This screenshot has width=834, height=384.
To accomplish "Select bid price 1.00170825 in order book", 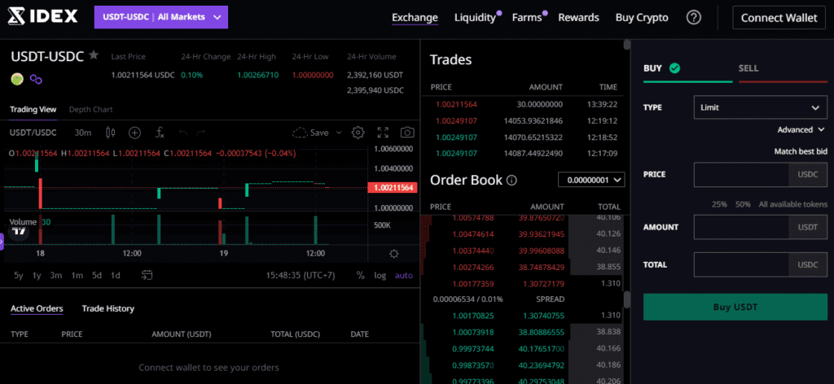I will coord(473,316).
